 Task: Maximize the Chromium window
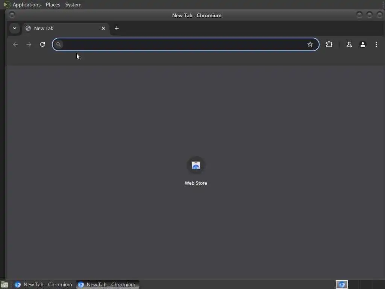tap(369, 15)
